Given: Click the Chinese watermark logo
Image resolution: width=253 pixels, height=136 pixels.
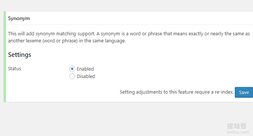Looking at the screenshot, I should (x=237, y=126).
